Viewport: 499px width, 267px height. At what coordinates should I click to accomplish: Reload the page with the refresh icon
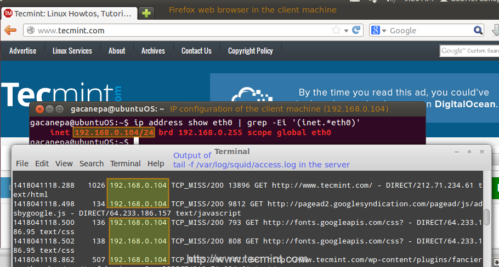pos(356,30)
